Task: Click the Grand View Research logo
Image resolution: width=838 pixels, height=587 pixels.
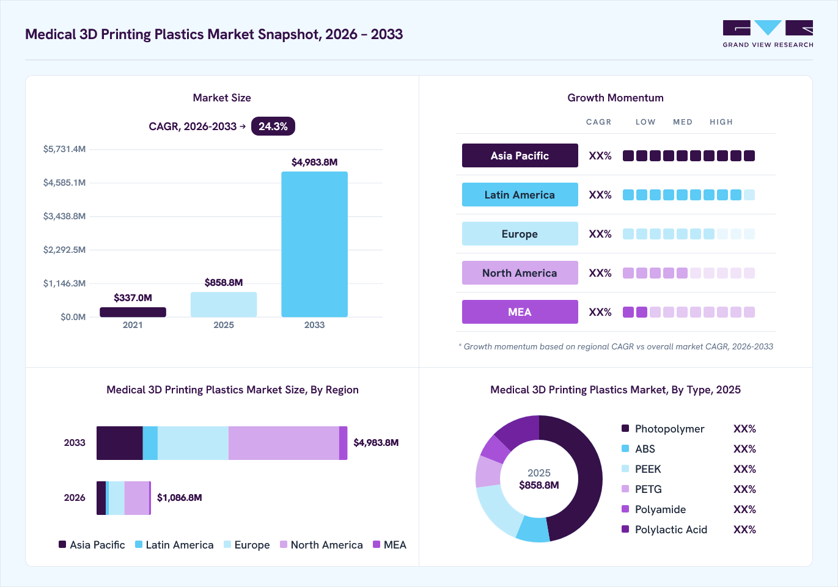Action: (x=768, y=34)
